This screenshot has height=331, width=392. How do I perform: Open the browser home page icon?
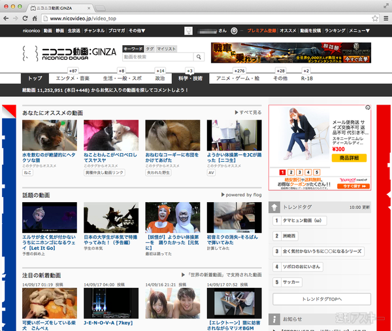tap(35, 18)
